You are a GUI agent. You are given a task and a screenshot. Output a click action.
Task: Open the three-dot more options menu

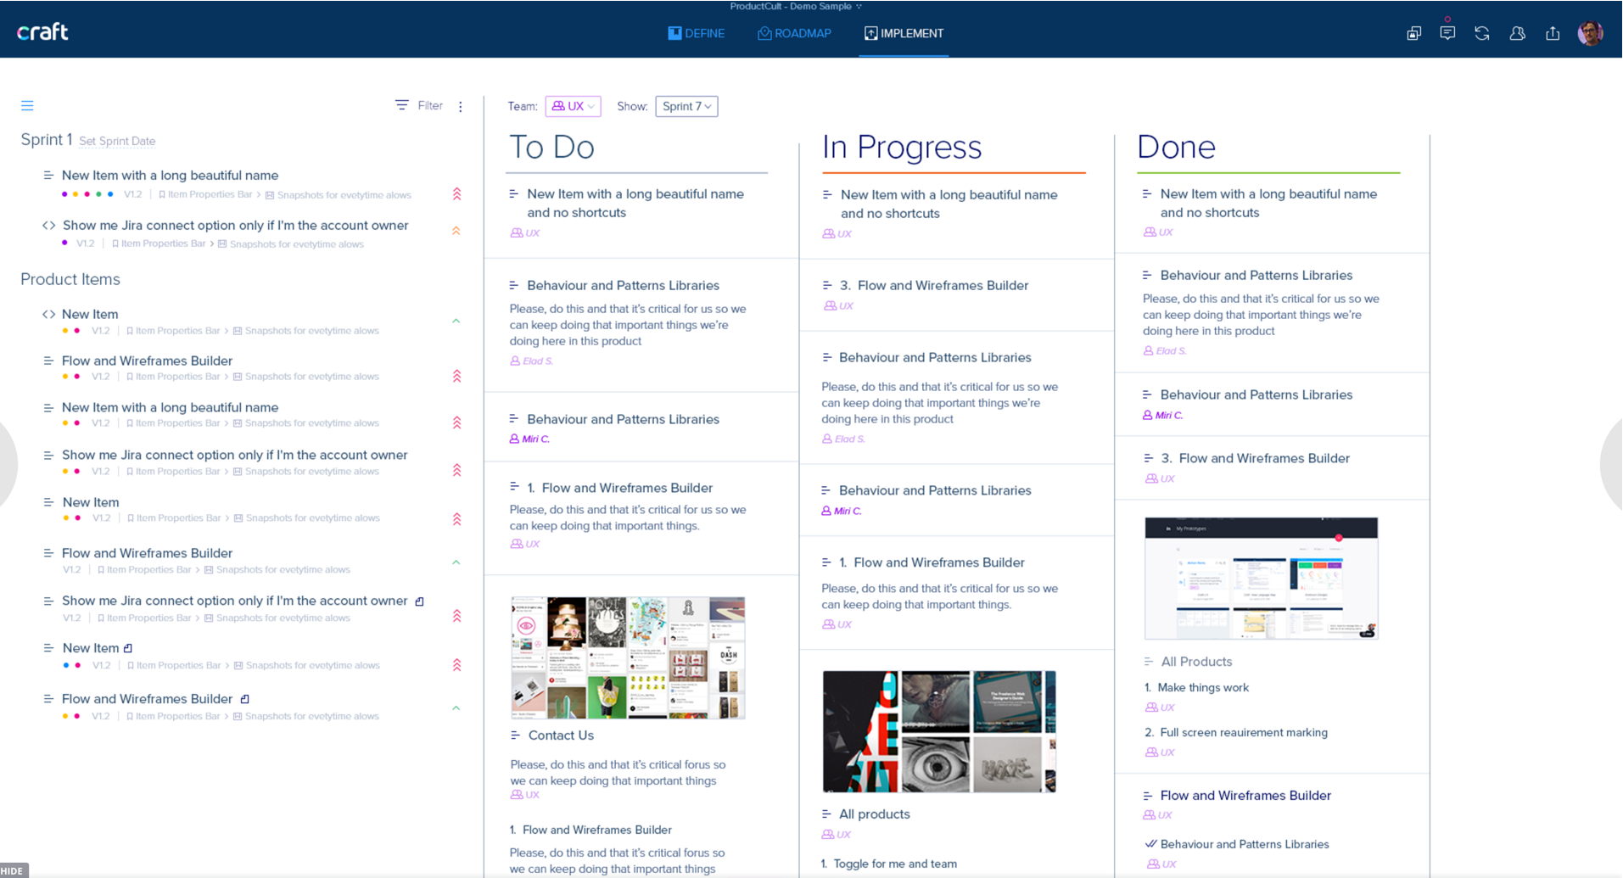pos(461,107)
